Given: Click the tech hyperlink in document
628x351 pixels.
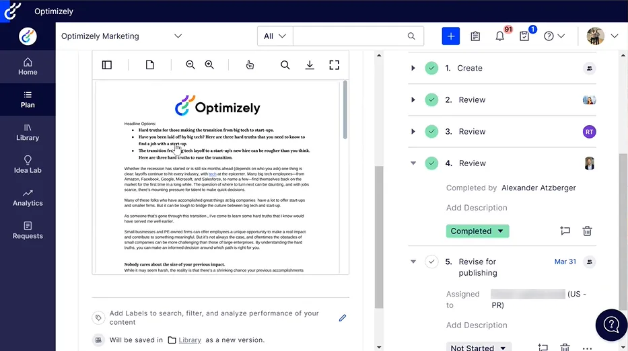Looking at the screenshot, I should (x=213, y=174).
